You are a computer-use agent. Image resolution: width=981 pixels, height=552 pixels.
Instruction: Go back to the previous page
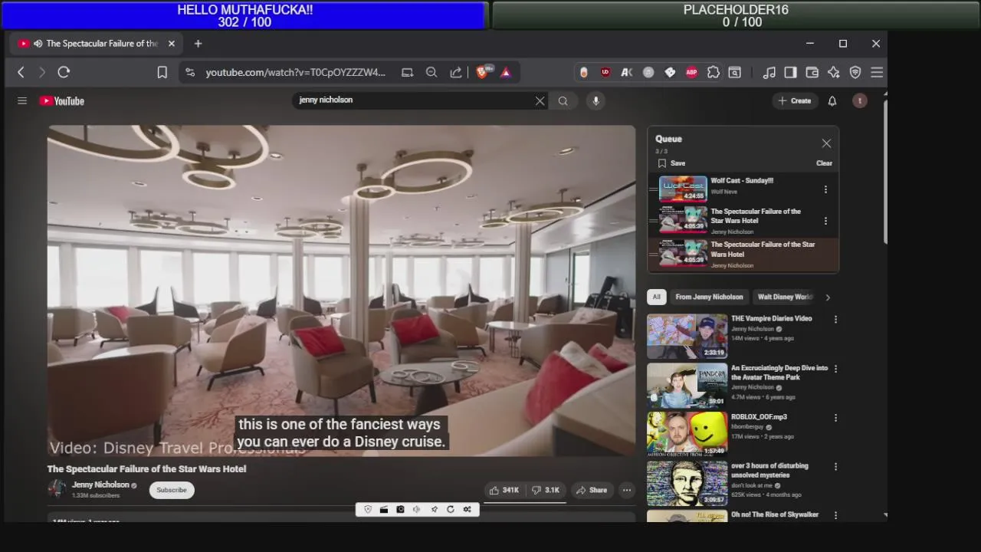[x=21, y=72]
